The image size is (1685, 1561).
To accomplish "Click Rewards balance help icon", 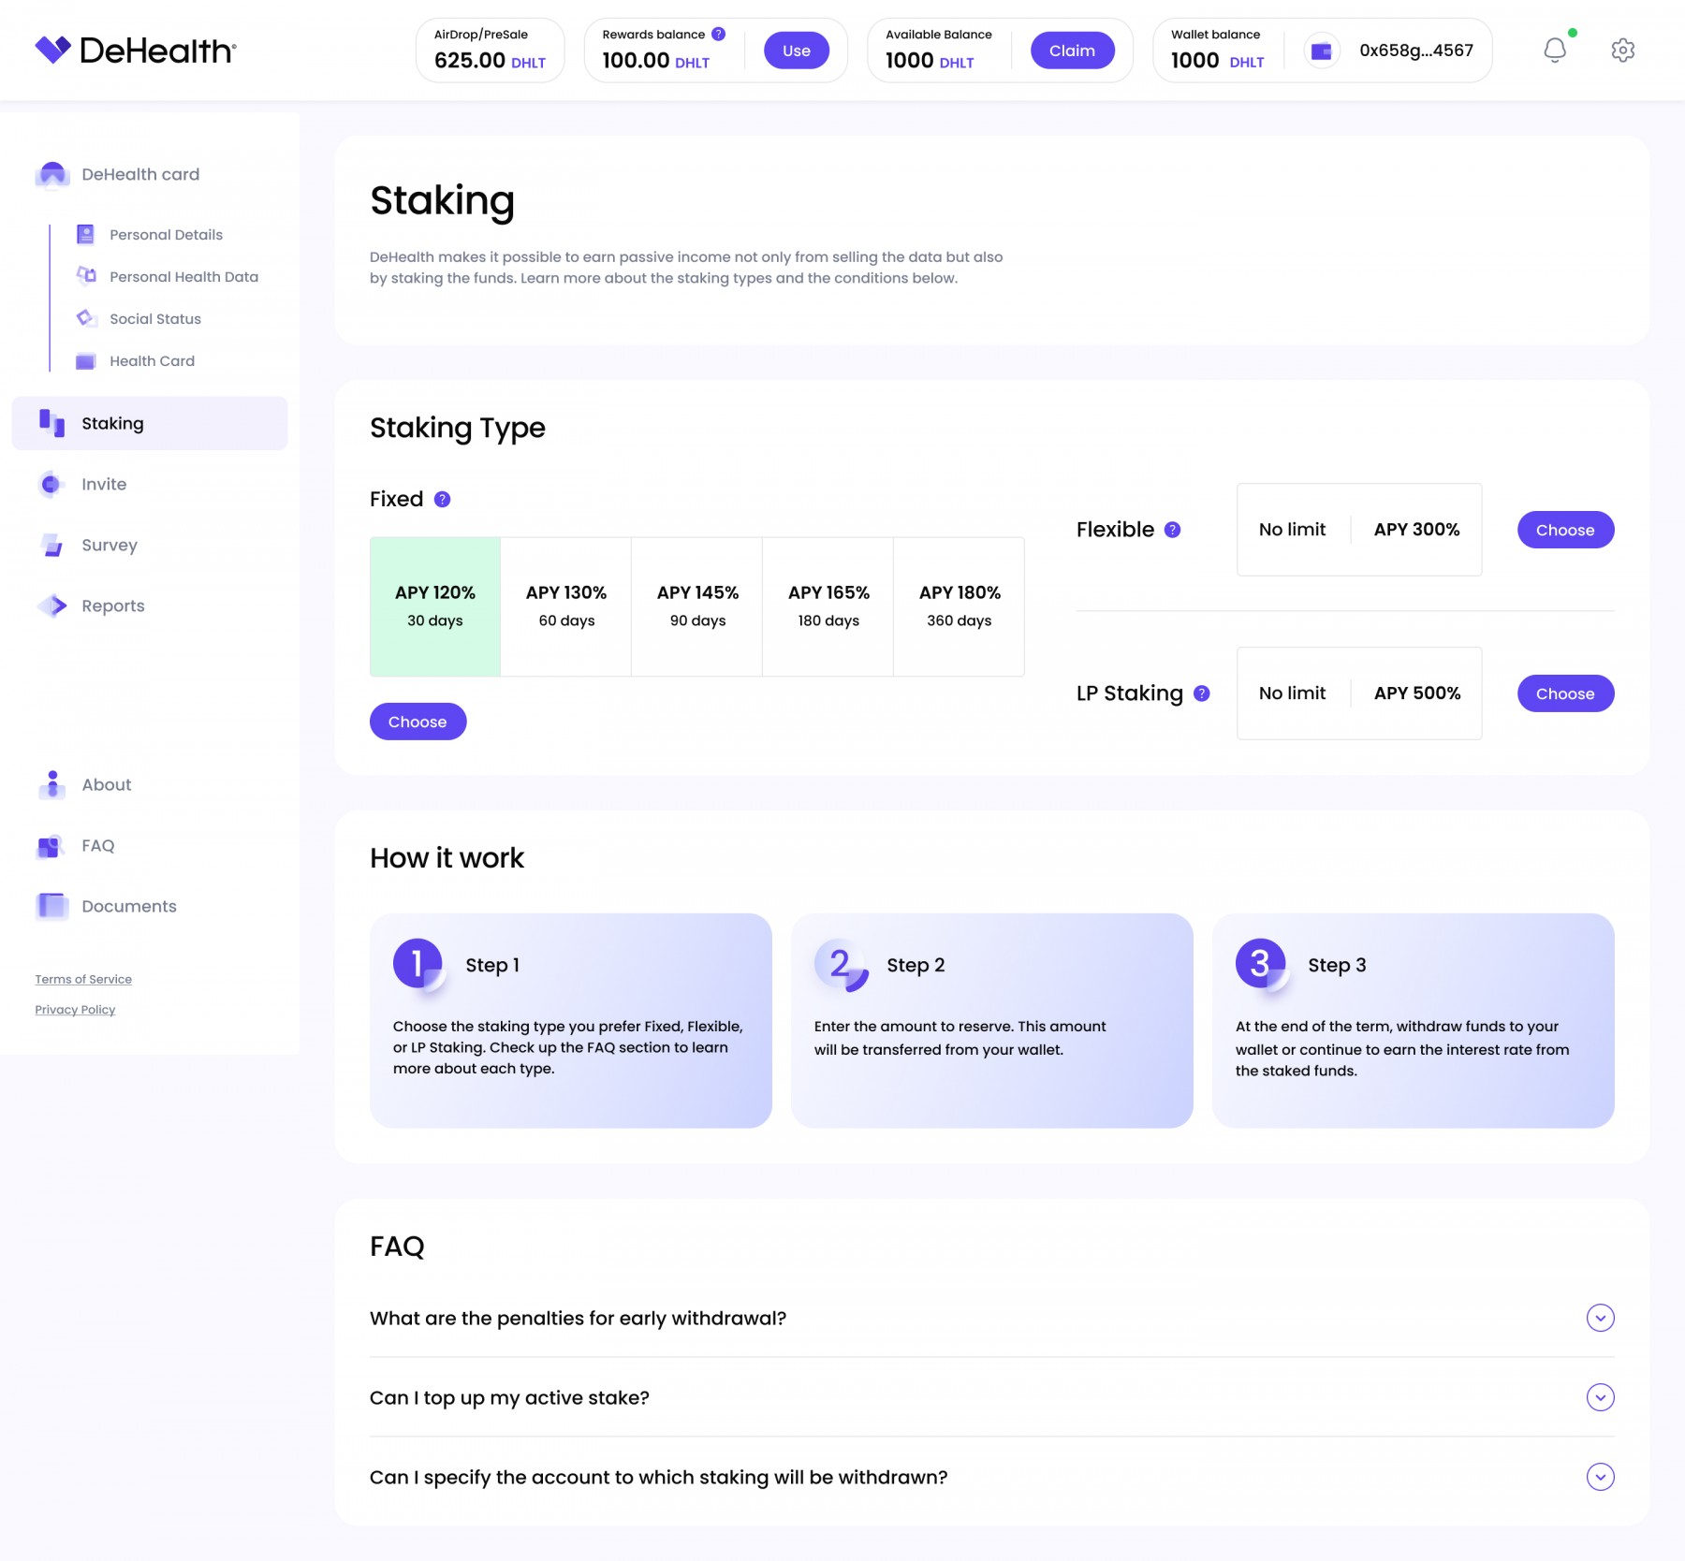I will (718, 34).
